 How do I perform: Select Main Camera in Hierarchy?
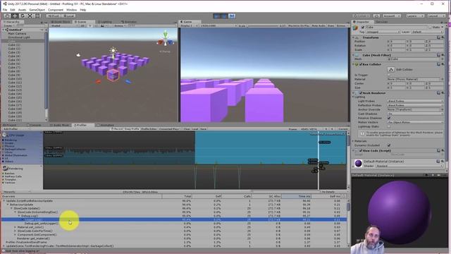click(x=17, y=34)
